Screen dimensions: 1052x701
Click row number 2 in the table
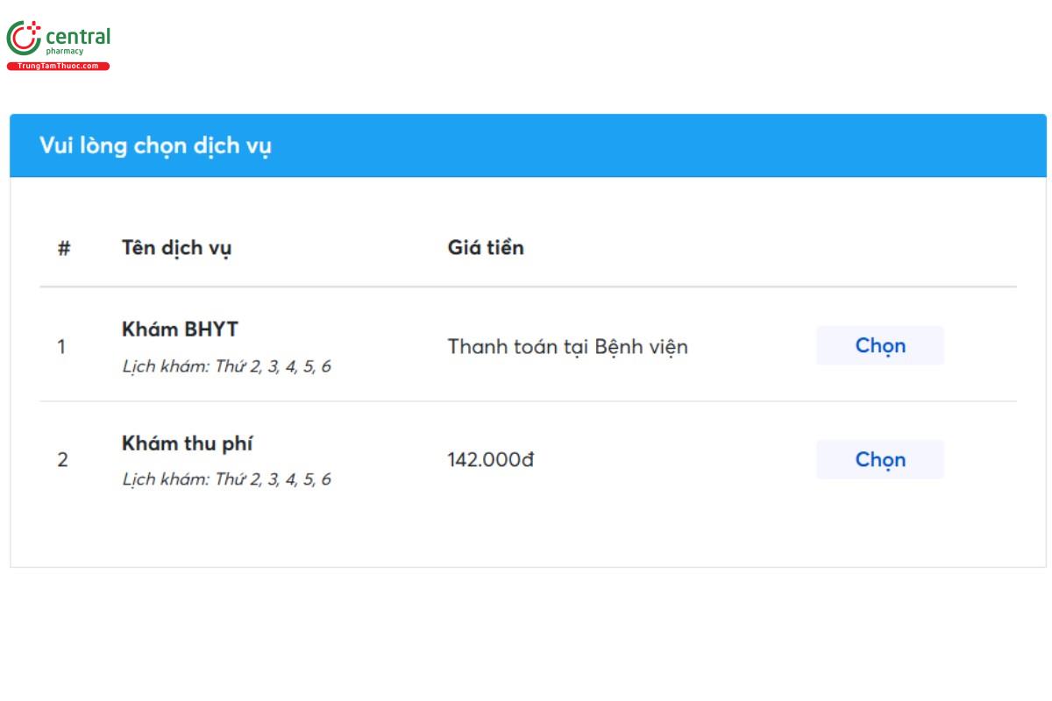[x=62, y=460]
